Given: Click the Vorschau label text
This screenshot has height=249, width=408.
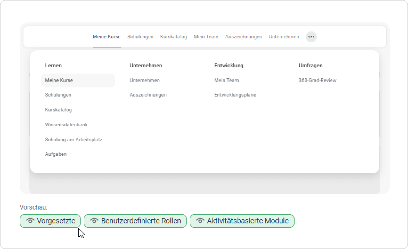Looking at the screenshot, I should 34,207.
